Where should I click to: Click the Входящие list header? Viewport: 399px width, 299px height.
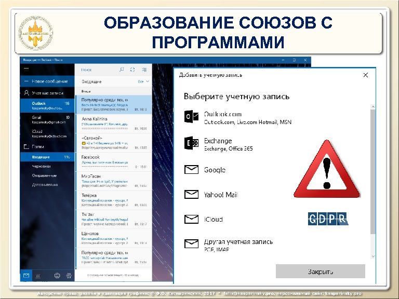91,81
